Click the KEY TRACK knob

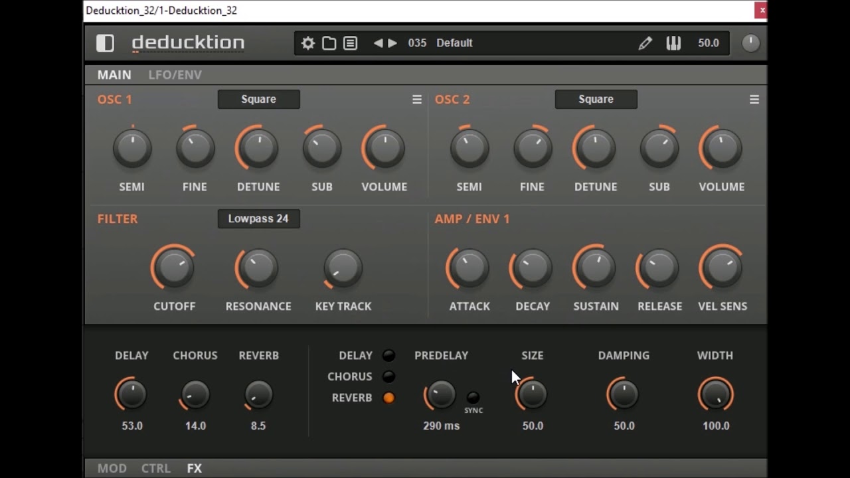tap(343, 268)
